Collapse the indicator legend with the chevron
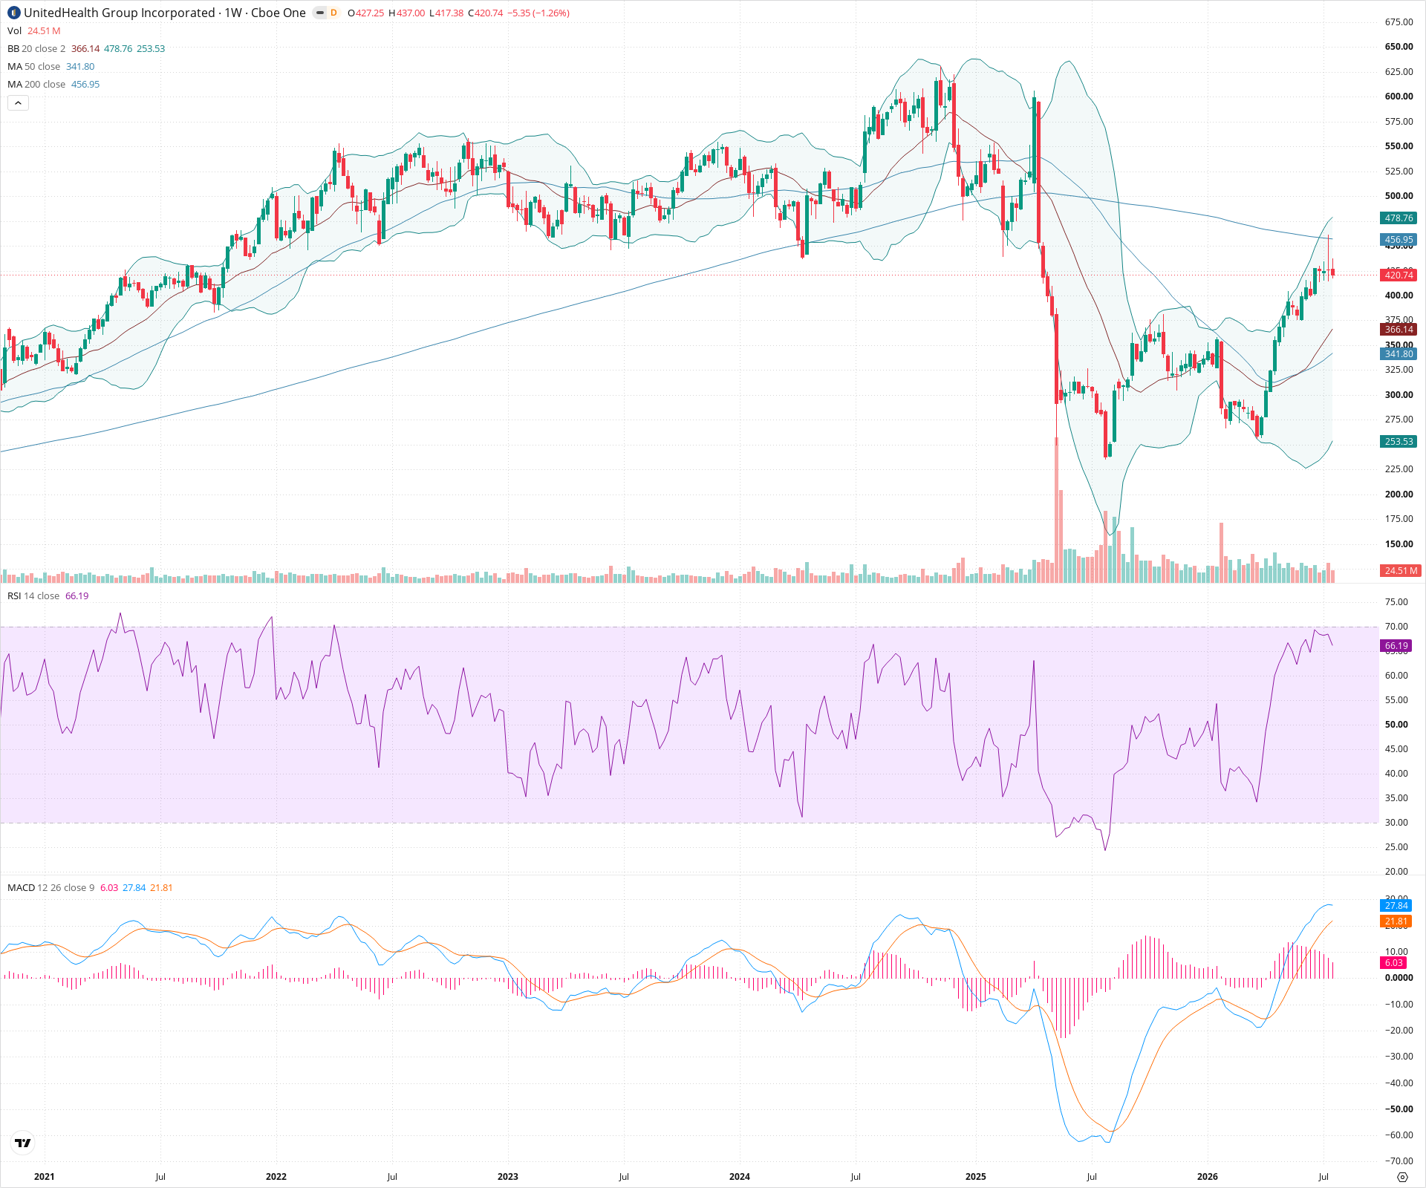 18,102
